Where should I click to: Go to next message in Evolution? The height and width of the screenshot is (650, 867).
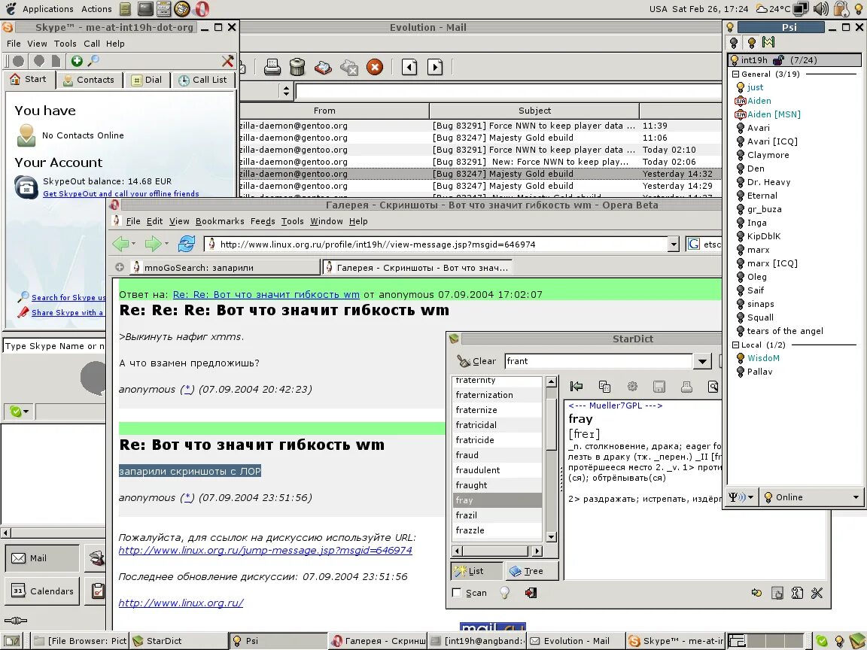click(x=435, y=68)
